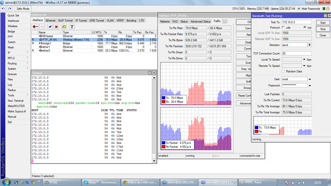The image size is (331, 186).
Task: Click the Test To address field
Action: pos(297,22)
